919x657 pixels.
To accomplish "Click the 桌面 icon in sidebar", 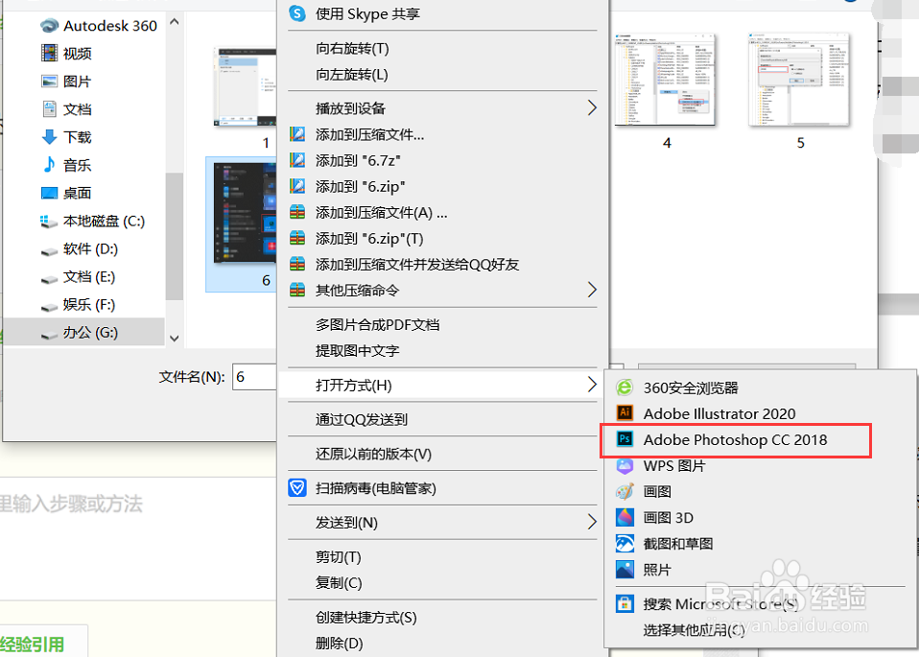I will pyautogui.click(x=49, y=193).
